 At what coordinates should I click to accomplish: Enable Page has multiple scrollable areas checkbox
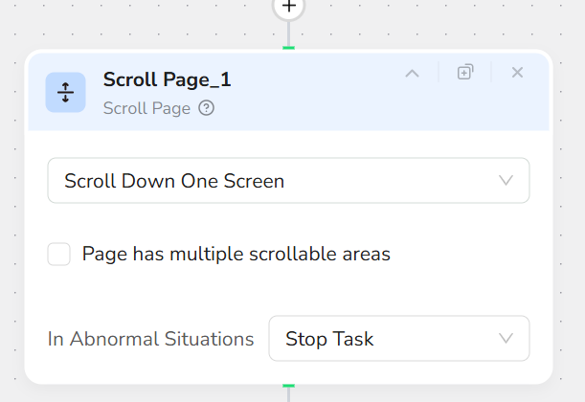[x=59, y=255]
